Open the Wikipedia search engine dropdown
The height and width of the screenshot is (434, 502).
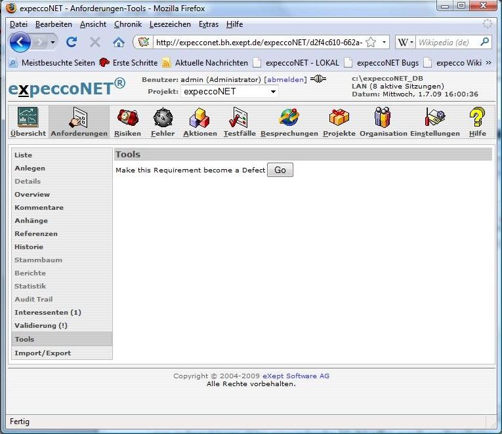[406, 43]
